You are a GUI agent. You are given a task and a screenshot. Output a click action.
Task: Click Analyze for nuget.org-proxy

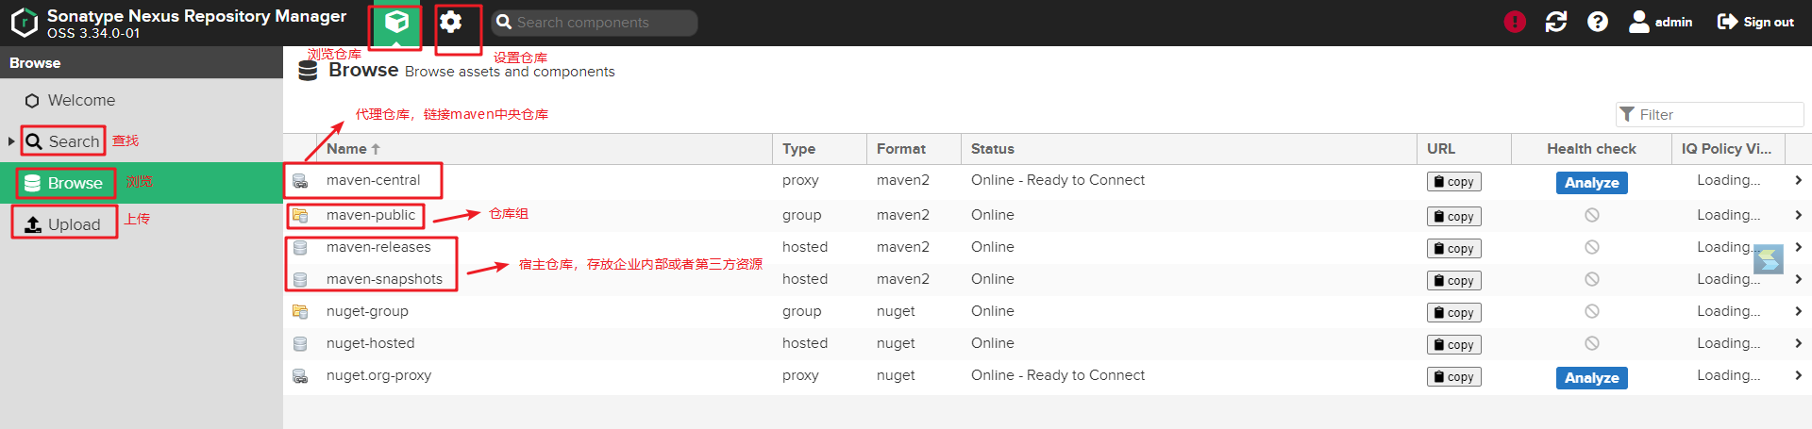pyautogui.click(x=1591, y=378)
